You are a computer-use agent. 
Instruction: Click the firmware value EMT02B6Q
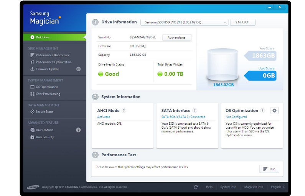pos(137,46)
